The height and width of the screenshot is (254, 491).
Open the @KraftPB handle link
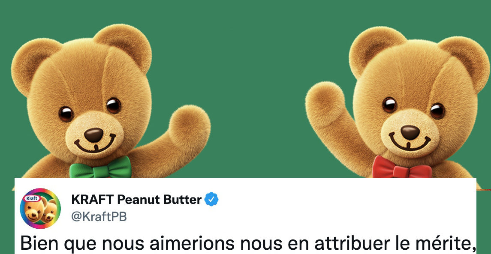coord(99,216)
